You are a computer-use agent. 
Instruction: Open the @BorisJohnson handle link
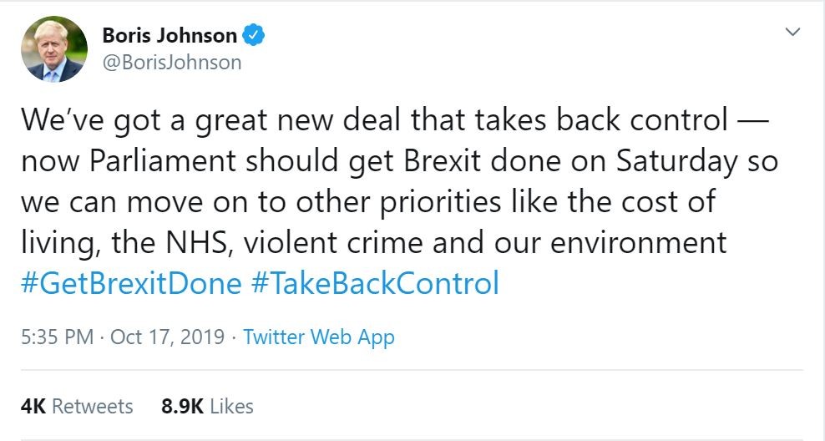pyautogui.click(x=171, y=62)
